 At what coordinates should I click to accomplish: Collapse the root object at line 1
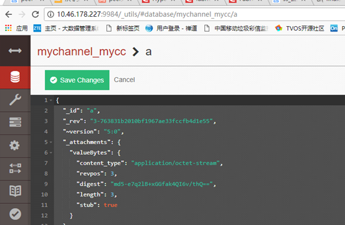tap(51, 100)
